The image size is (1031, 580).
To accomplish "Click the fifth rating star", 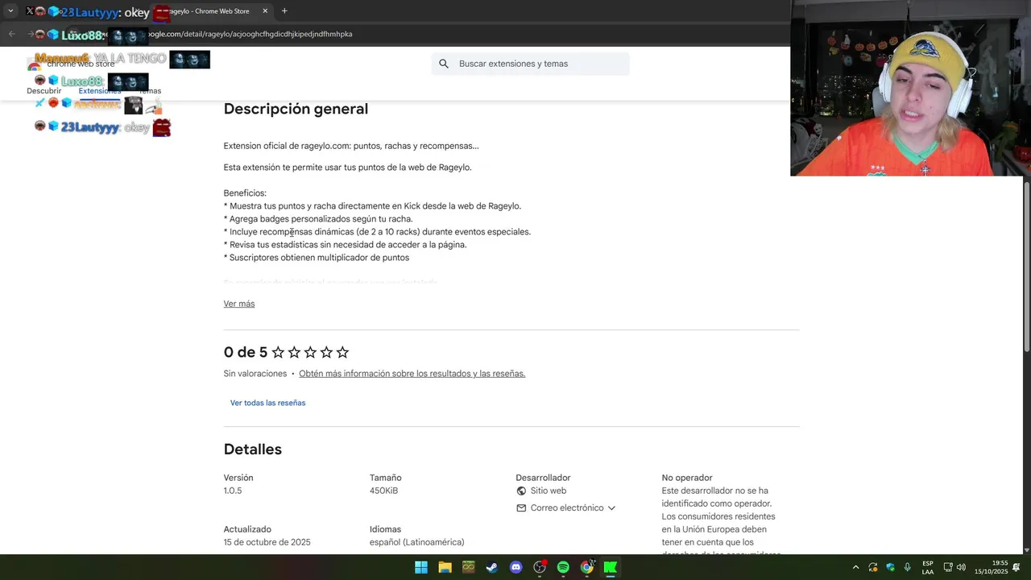I will (x=342, y=352).
